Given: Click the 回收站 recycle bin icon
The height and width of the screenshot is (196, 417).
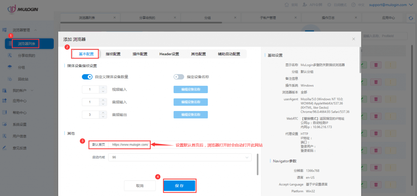Looking at the screenshot, I should point(10,79).
